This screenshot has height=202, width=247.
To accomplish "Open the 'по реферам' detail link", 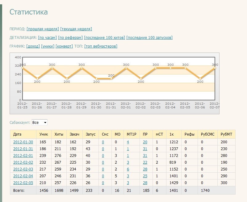I will 70,38.
